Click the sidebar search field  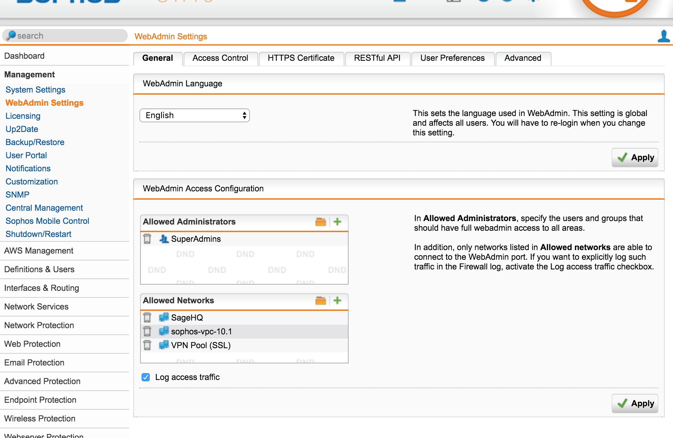pyautogui.click(x=65, y=36)
